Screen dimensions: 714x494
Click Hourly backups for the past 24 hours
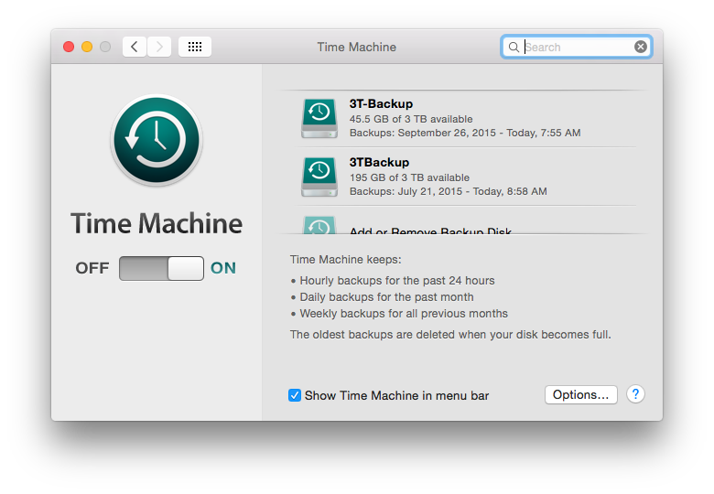[x=397, y=281]
